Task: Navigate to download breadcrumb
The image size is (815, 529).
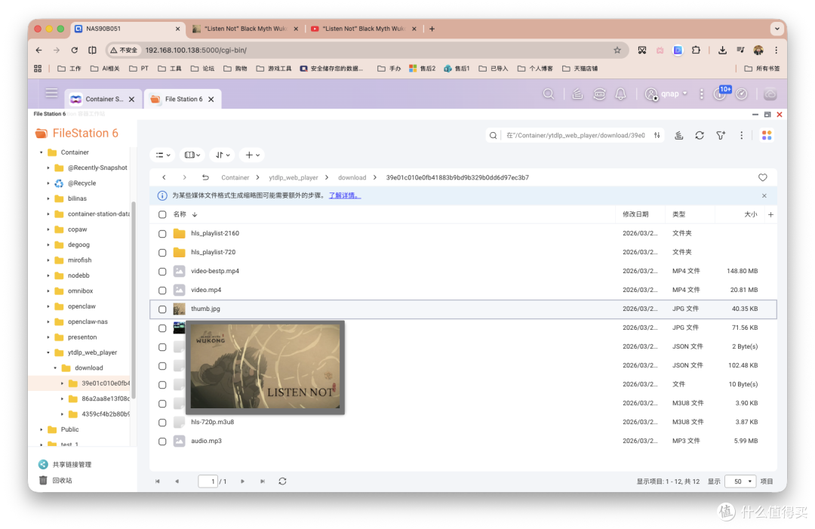Action: tap(352, 178)
